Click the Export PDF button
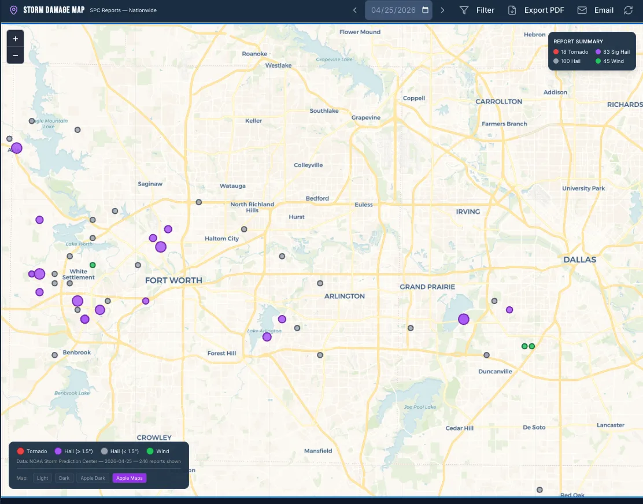Screen dimensions: 643x504 coord(536,10)
